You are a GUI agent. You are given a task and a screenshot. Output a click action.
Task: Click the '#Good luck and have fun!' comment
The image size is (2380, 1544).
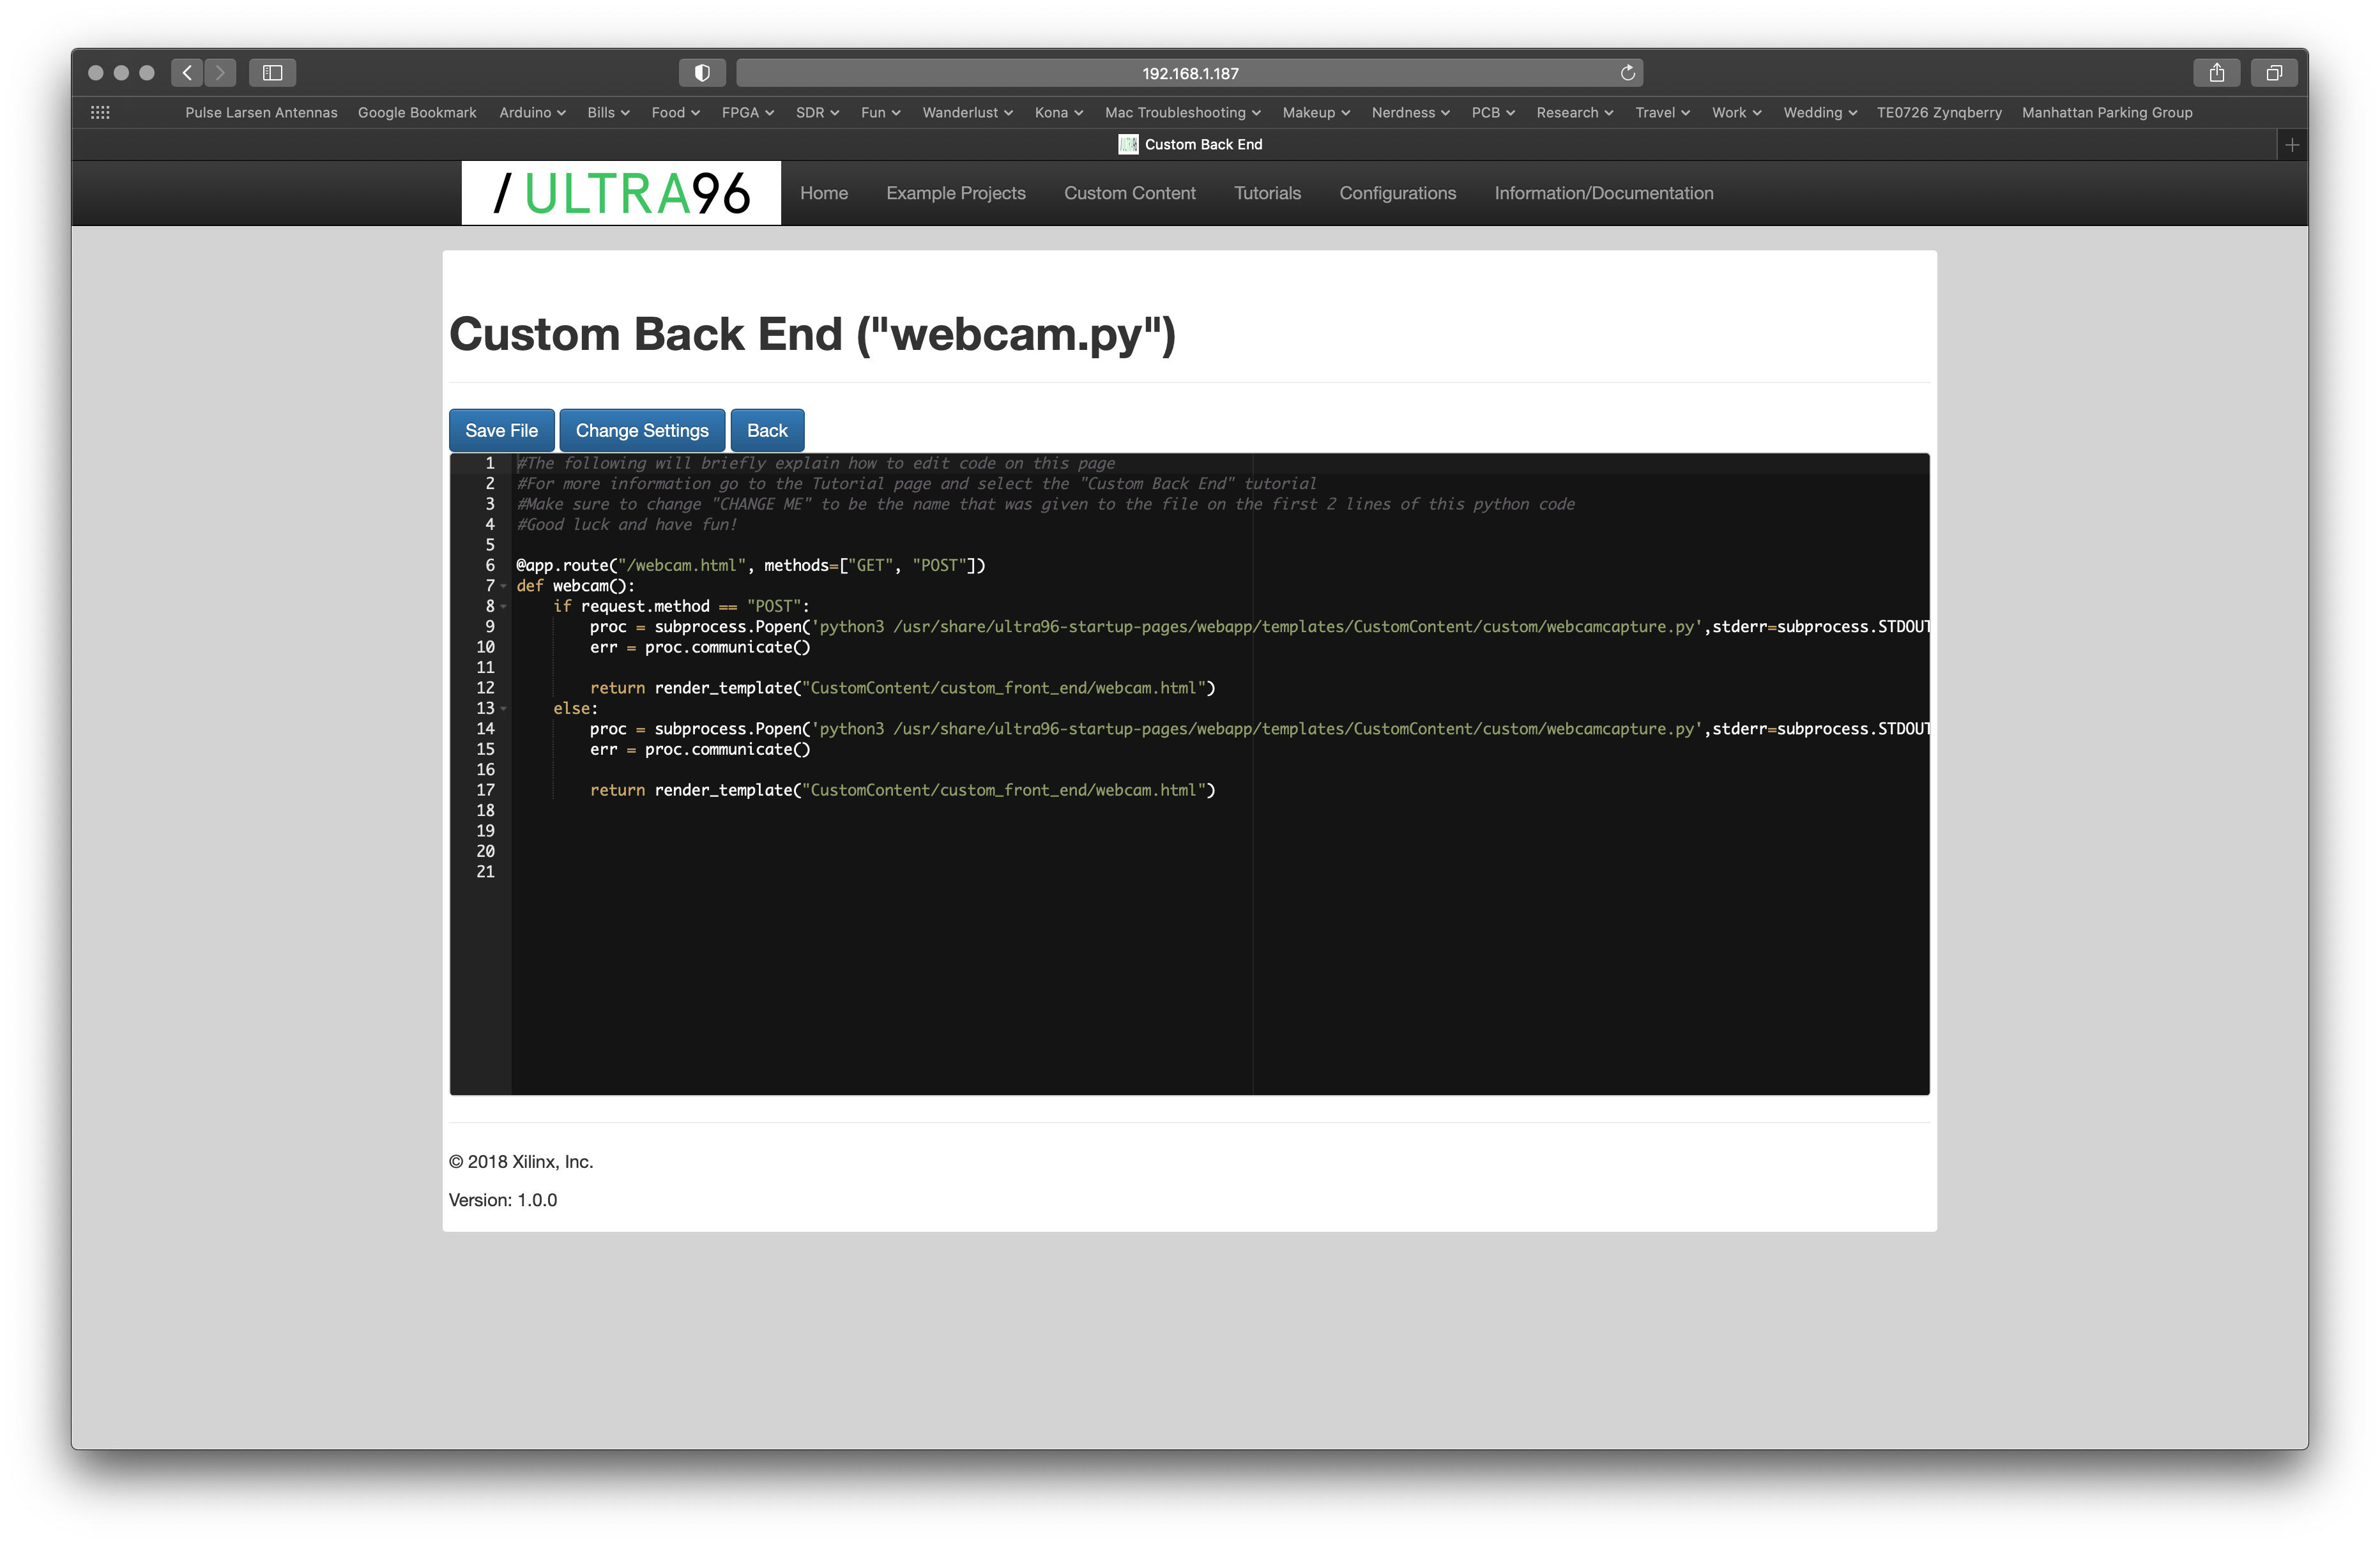click(627, 525)
